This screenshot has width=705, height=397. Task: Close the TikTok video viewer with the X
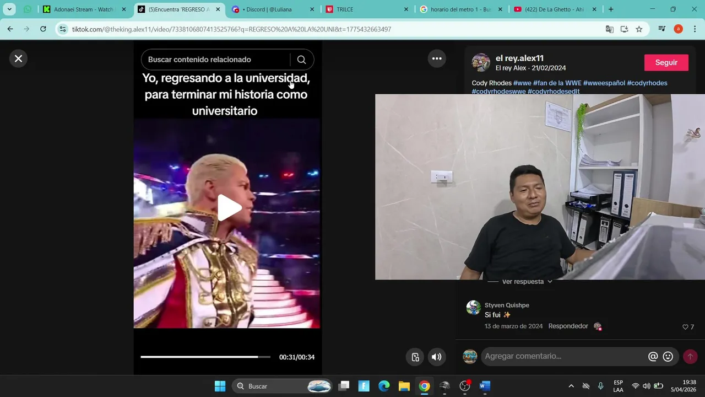pos(18,58)
